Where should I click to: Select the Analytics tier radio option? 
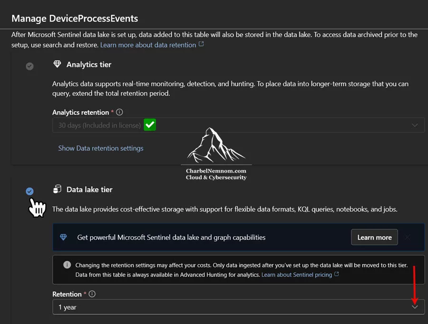[x=29, y=66]
